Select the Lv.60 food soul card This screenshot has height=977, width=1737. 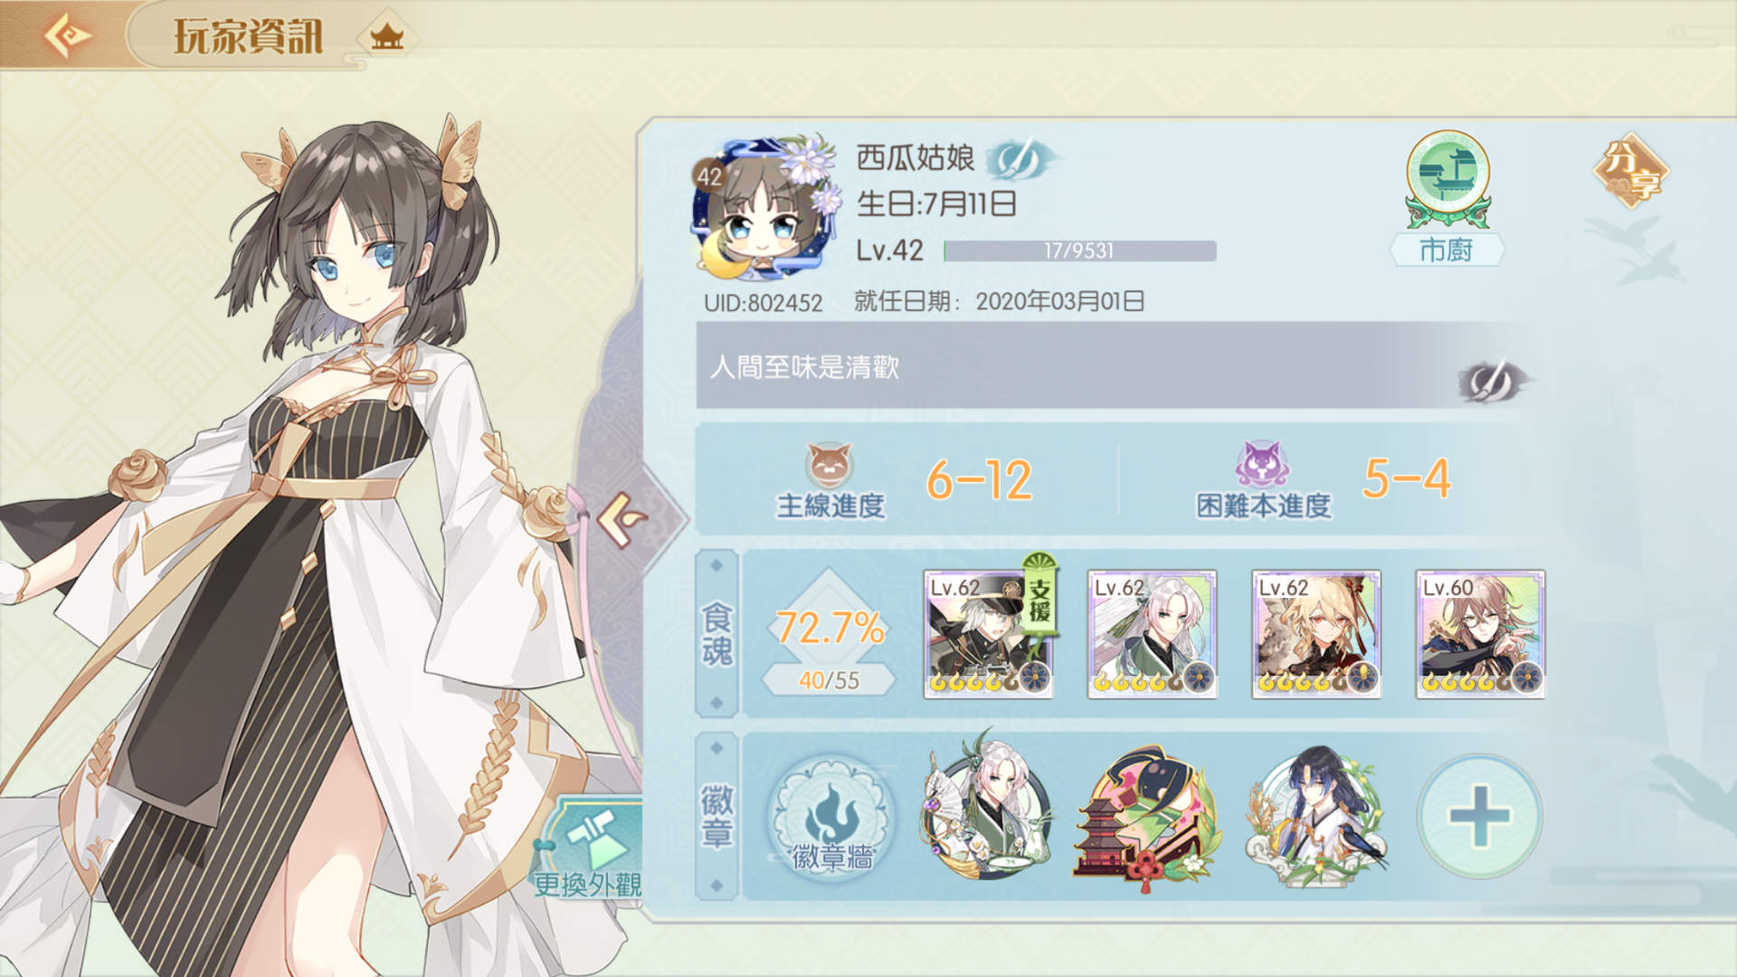[1480, 634]
